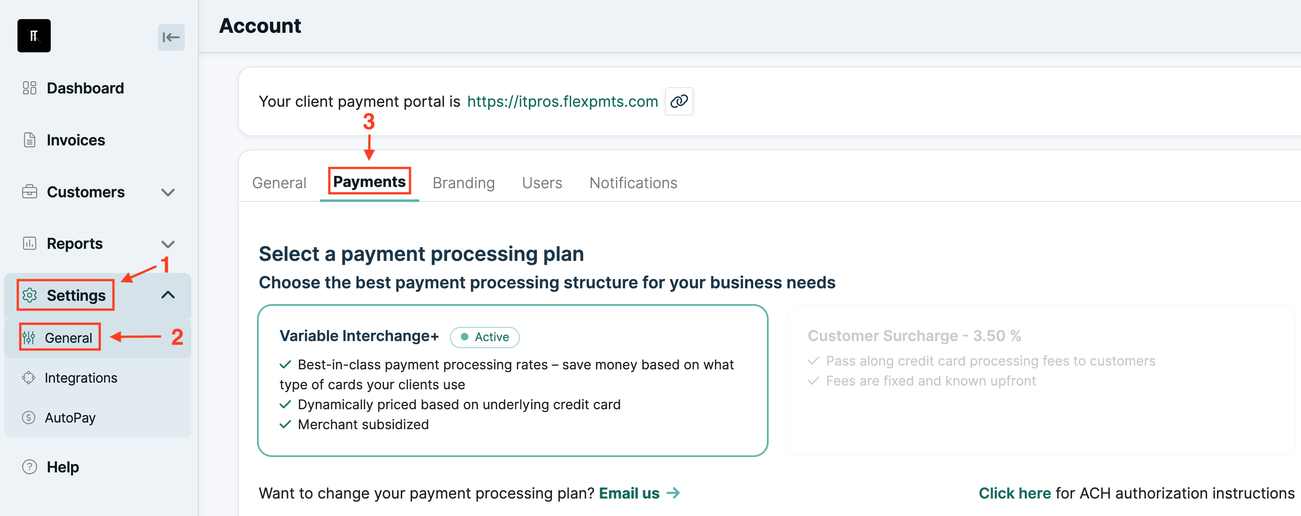
Task: Copy the payment portal link icon
Action: 678,101
